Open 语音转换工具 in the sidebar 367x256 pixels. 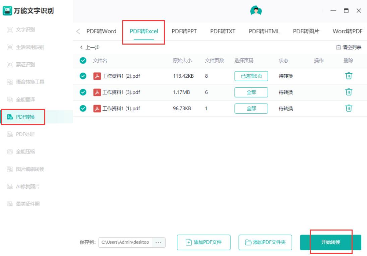pos(30,82)
